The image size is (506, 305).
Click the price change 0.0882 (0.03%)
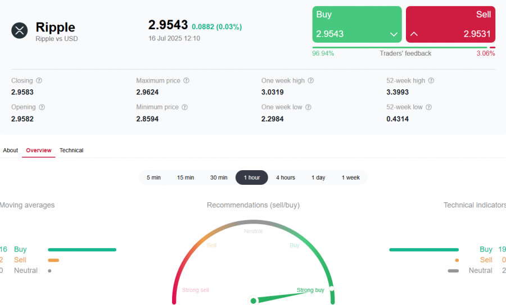point(216,27)
